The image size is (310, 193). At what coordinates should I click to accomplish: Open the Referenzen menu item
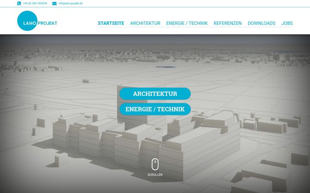[228, 23]
